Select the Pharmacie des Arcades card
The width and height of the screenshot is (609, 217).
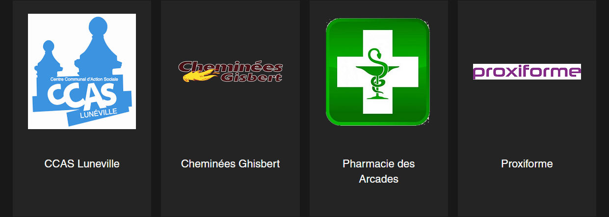coord(379,108)
